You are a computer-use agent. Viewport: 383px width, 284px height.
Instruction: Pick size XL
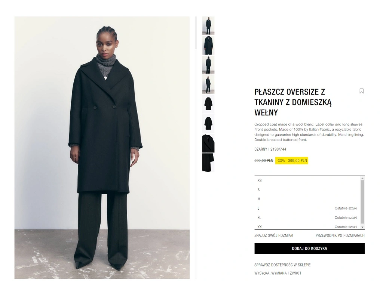point(307,217)
